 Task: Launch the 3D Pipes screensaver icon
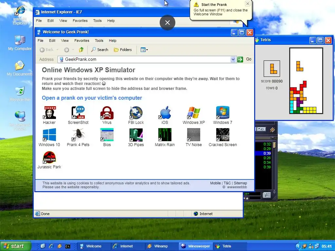tap(136, 138)
